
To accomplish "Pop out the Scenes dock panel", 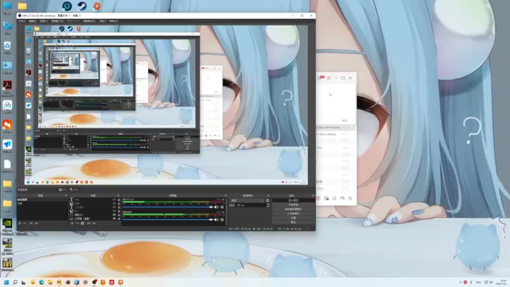I will pyautogui.click(x=66, y=196).
